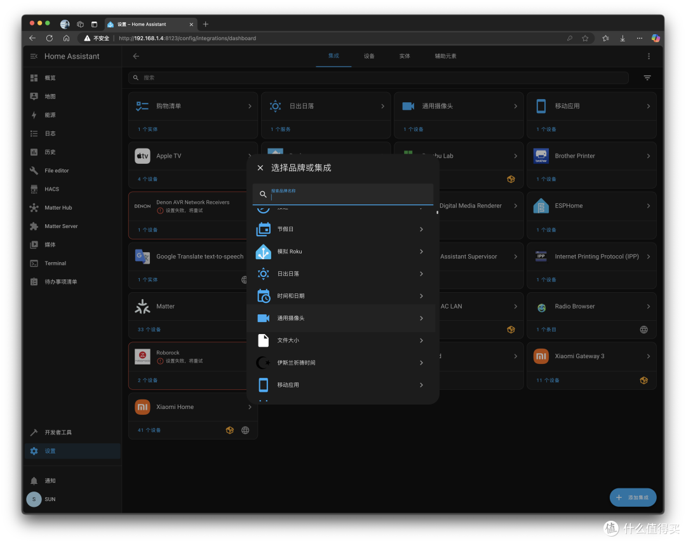Open Matter Server from the sidebar
The width and height of the screenshot is (686, 543).
pyautogui.click(x=72, y=226)
